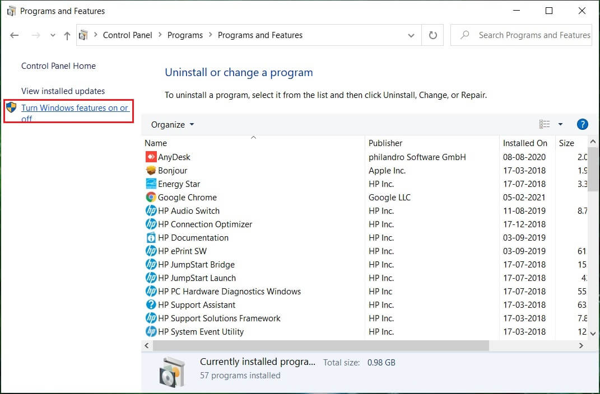Image resolution: width=600 pixels, height=394 pixels.
Task: Click the address bar Control Panel folder icon
Action: point(83,35)
